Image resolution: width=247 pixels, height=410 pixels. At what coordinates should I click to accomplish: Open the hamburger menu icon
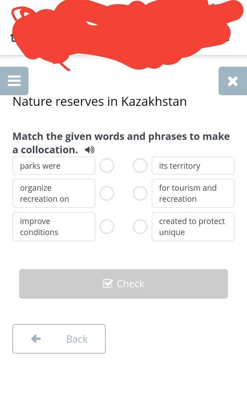[x=14, y=81]
